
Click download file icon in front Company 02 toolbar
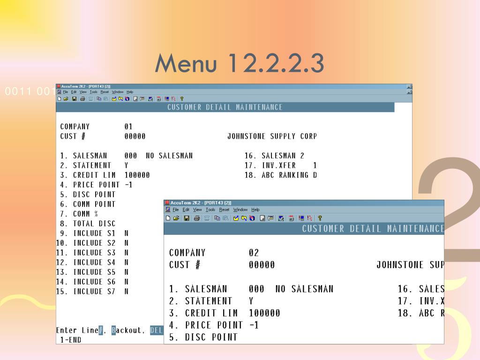click(244, 218)
